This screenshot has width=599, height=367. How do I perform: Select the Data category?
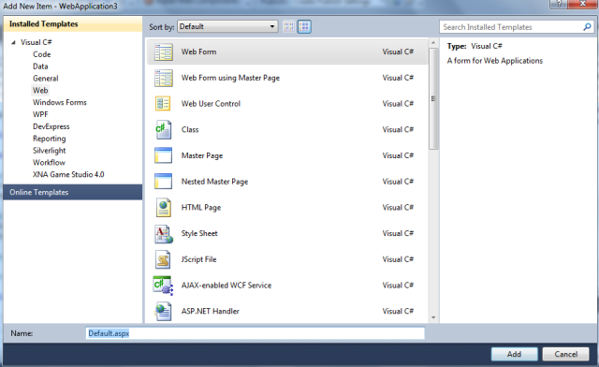point(40,66)
